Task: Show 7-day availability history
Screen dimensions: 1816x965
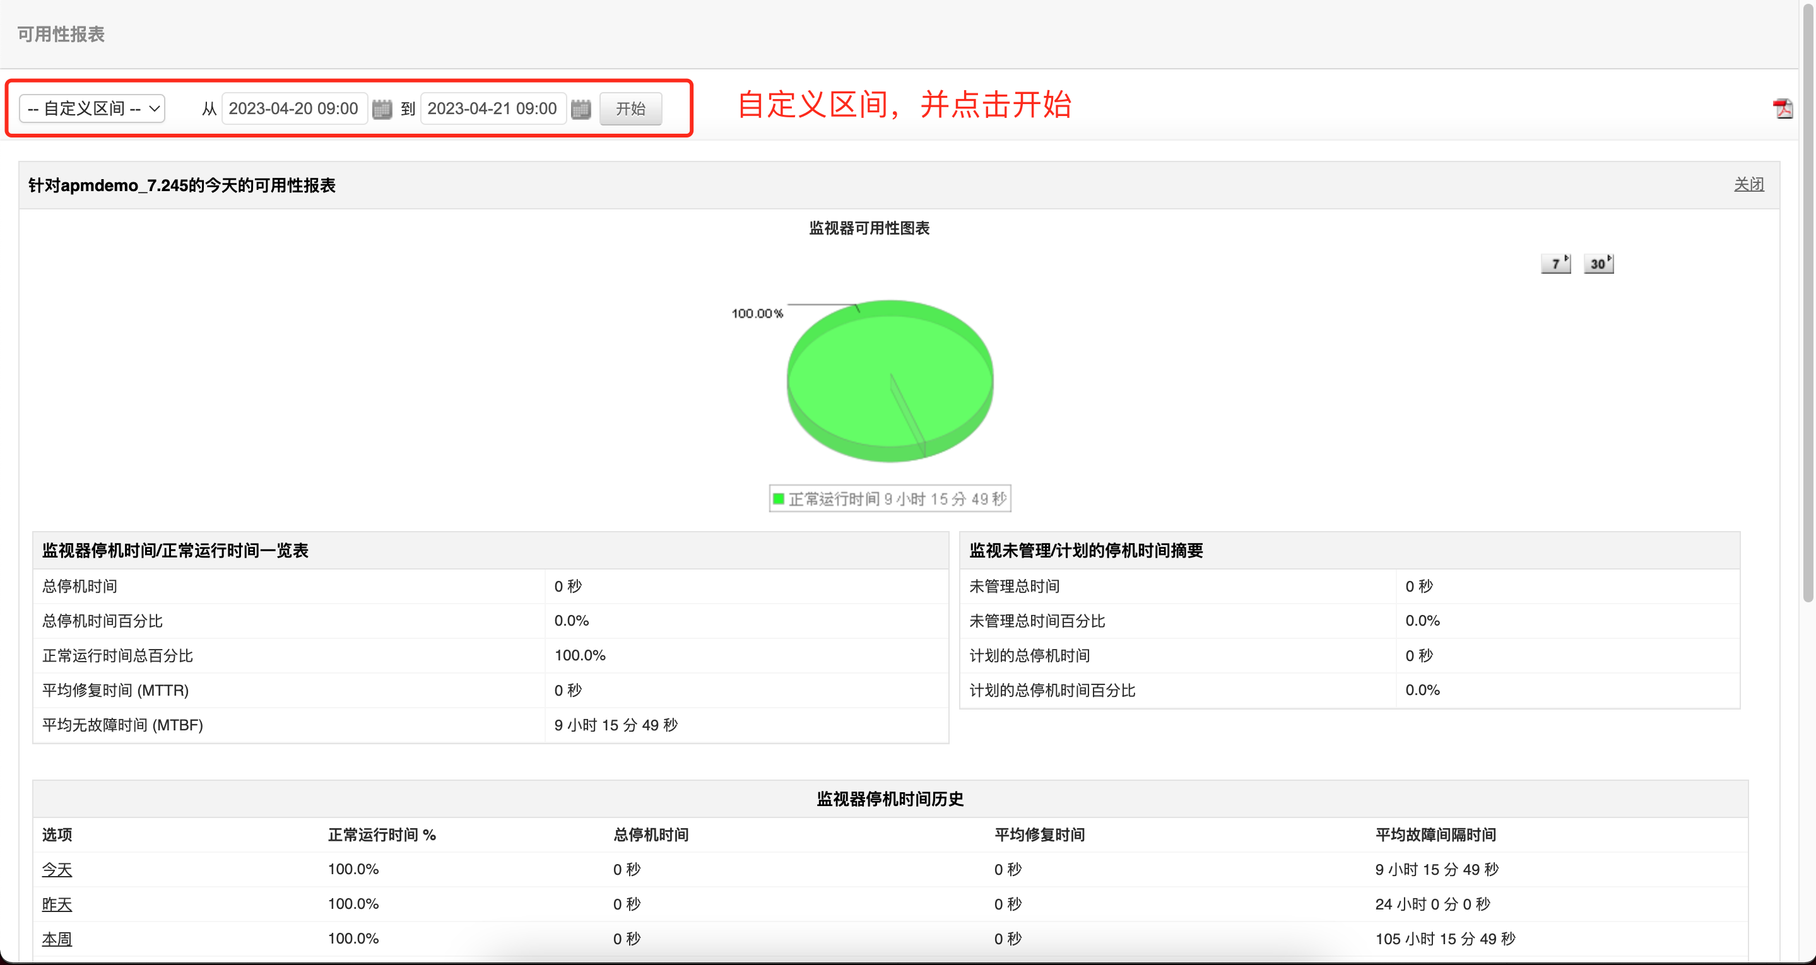Action: (x=1556, y=264)
